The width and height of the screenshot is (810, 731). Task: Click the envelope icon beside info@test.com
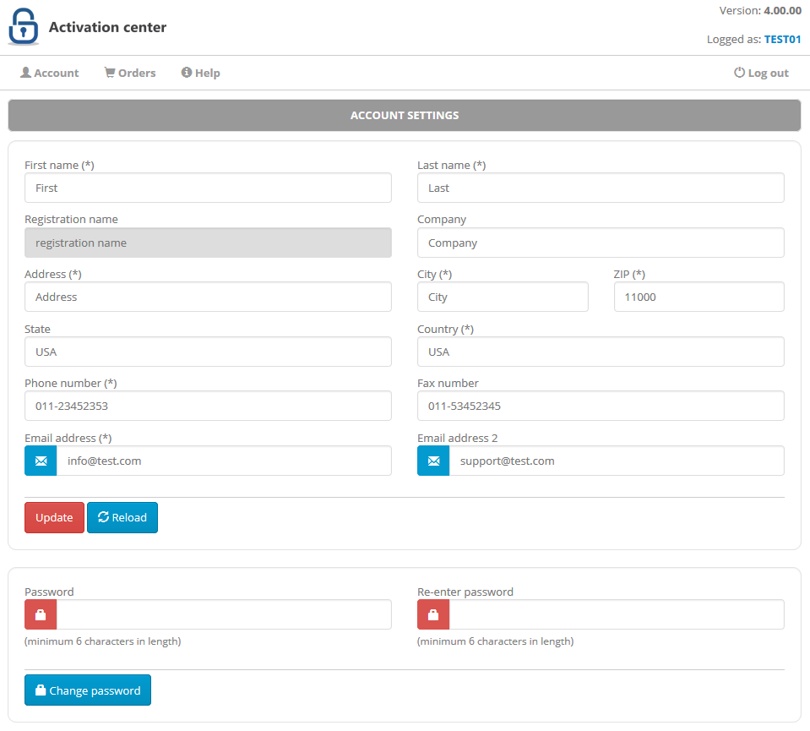(41, 461)
